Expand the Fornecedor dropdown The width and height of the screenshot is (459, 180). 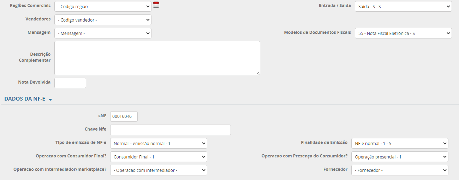(x=399, y=170)
